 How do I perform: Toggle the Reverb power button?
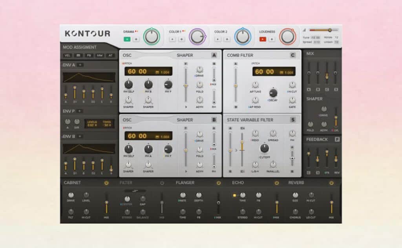point(331,183)
